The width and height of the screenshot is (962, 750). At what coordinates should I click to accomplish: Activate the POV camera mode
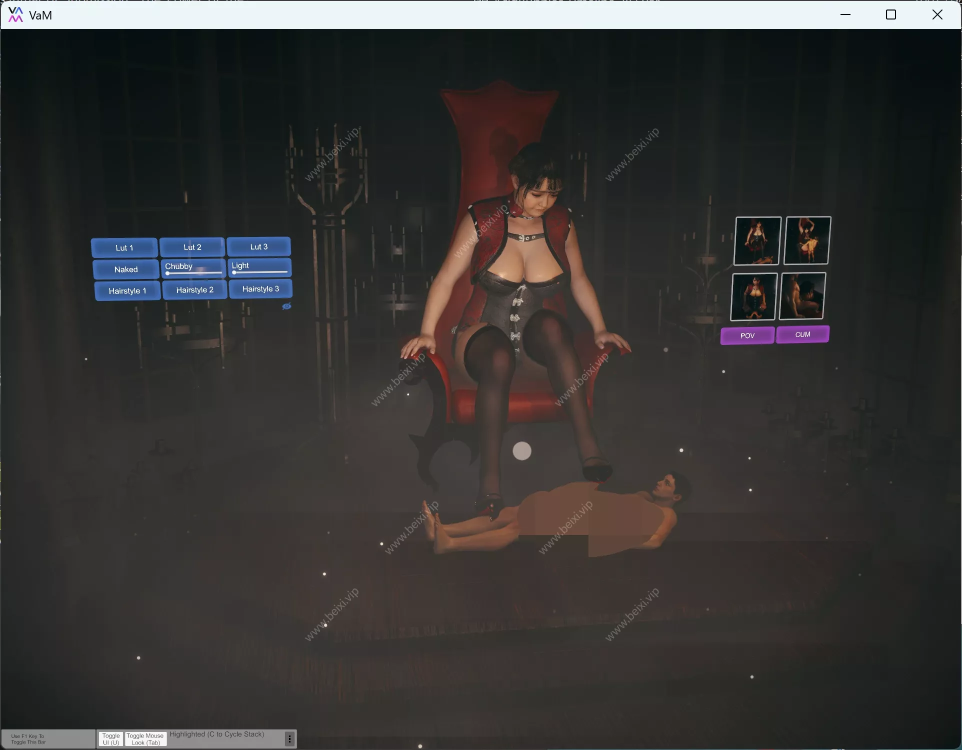click(x=746, y=335)
